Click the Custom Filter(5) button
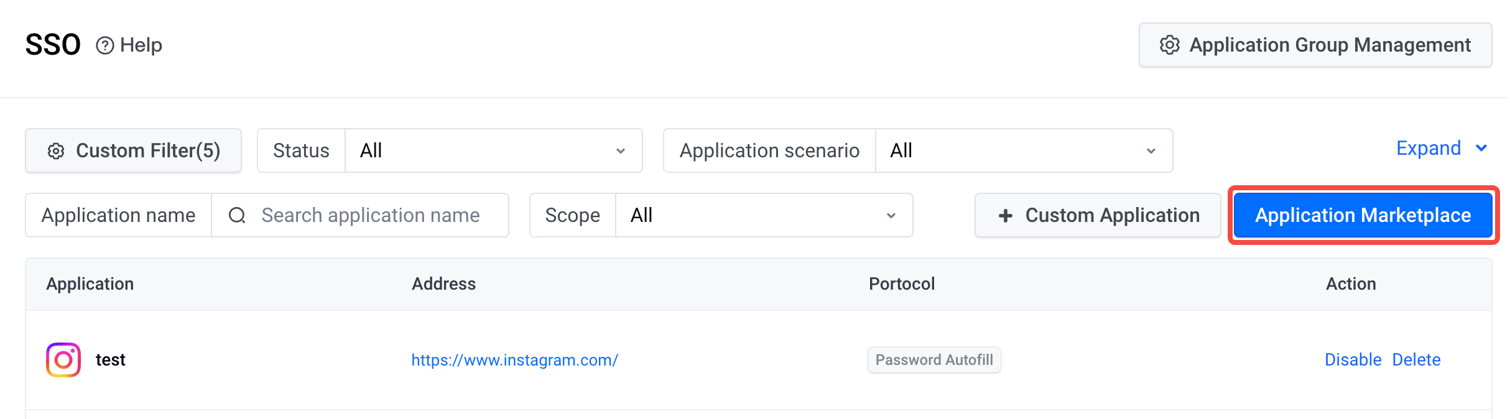Image resolution: width=1510 pixels, height=419 pixels. pos(133,150)
